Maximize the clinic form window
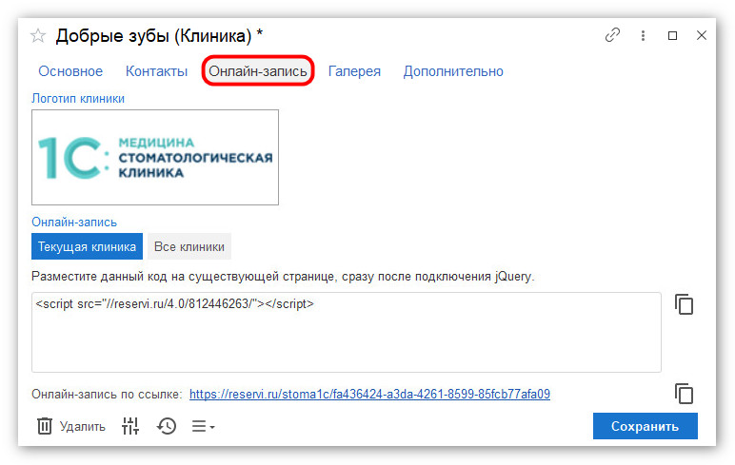This screenshot has width=735, height=465. click(672, 35)
